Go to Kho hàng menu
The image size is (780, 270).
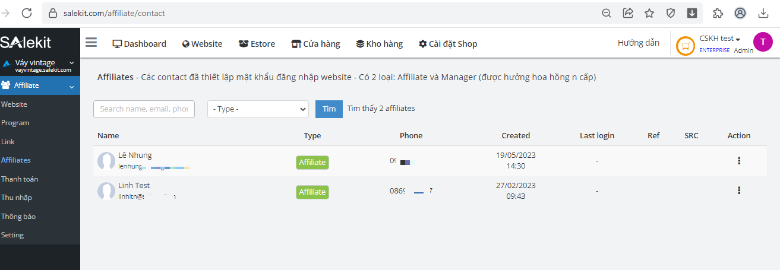(379, 44)
